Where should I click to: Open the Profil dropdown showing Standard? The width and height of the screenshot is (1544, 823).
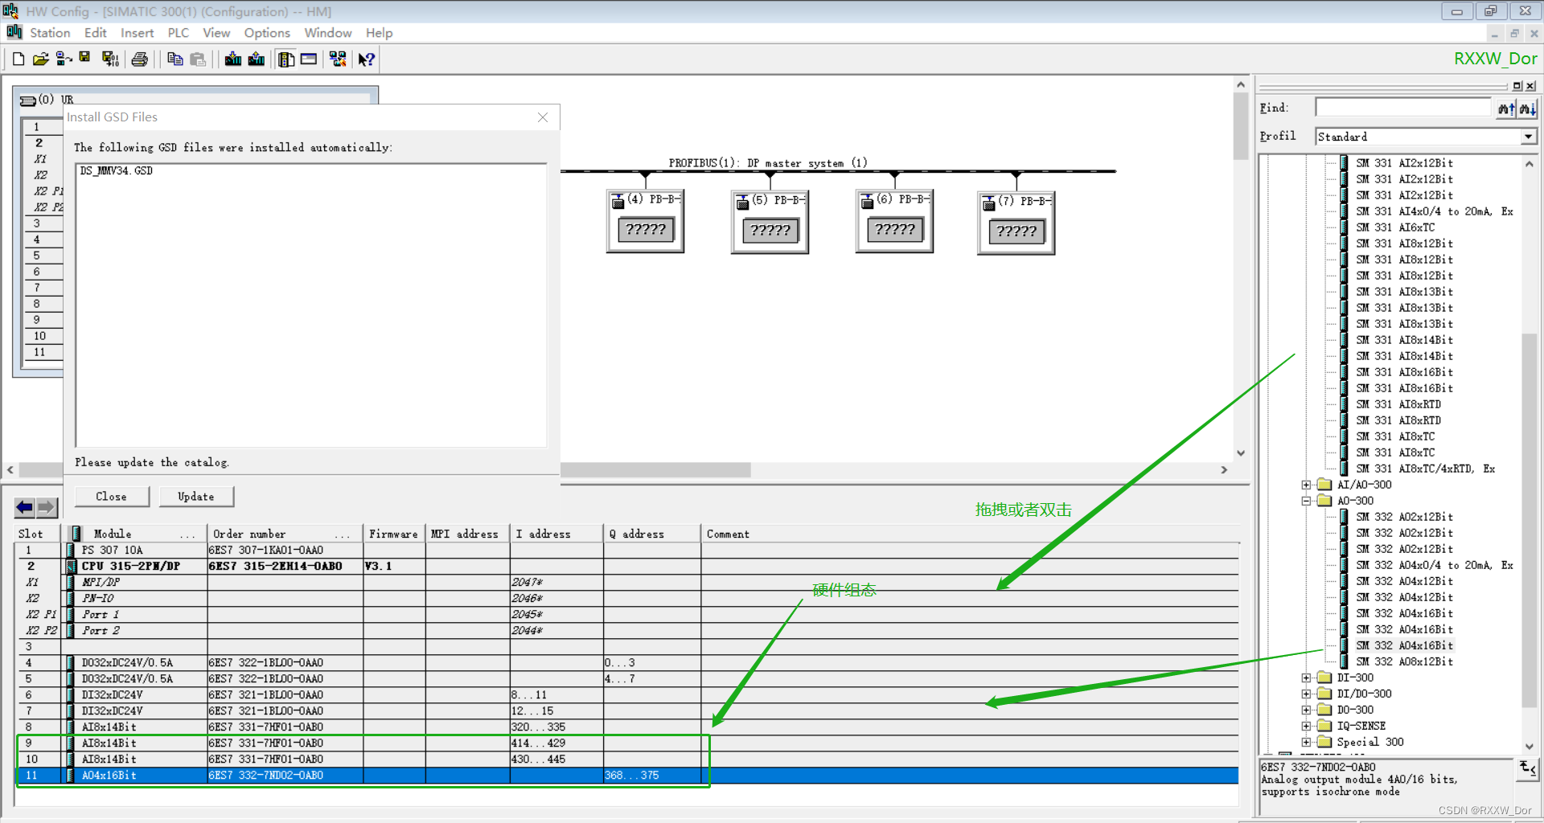[x=1528, y=136]
